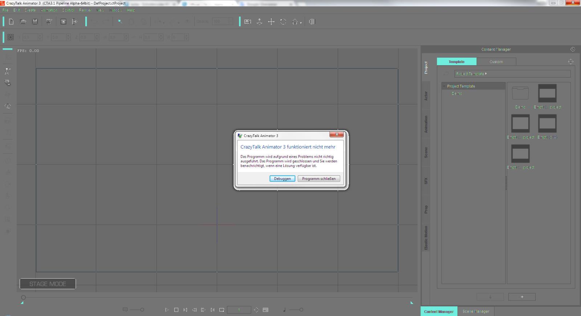
Task: Step forward one frame
Action: point(203,310)
